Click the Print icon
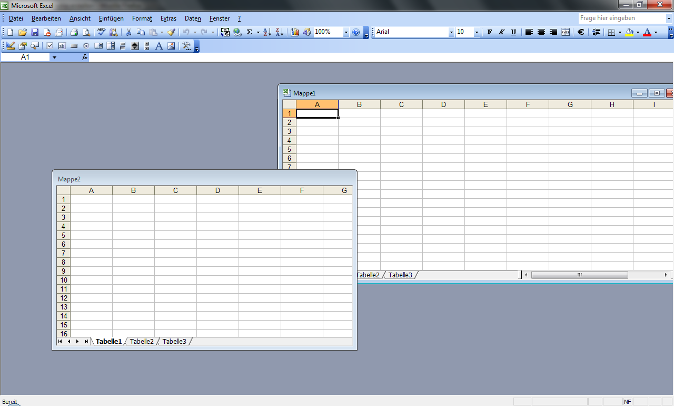This screenshot has height=406, width=674. coord(74,32)
